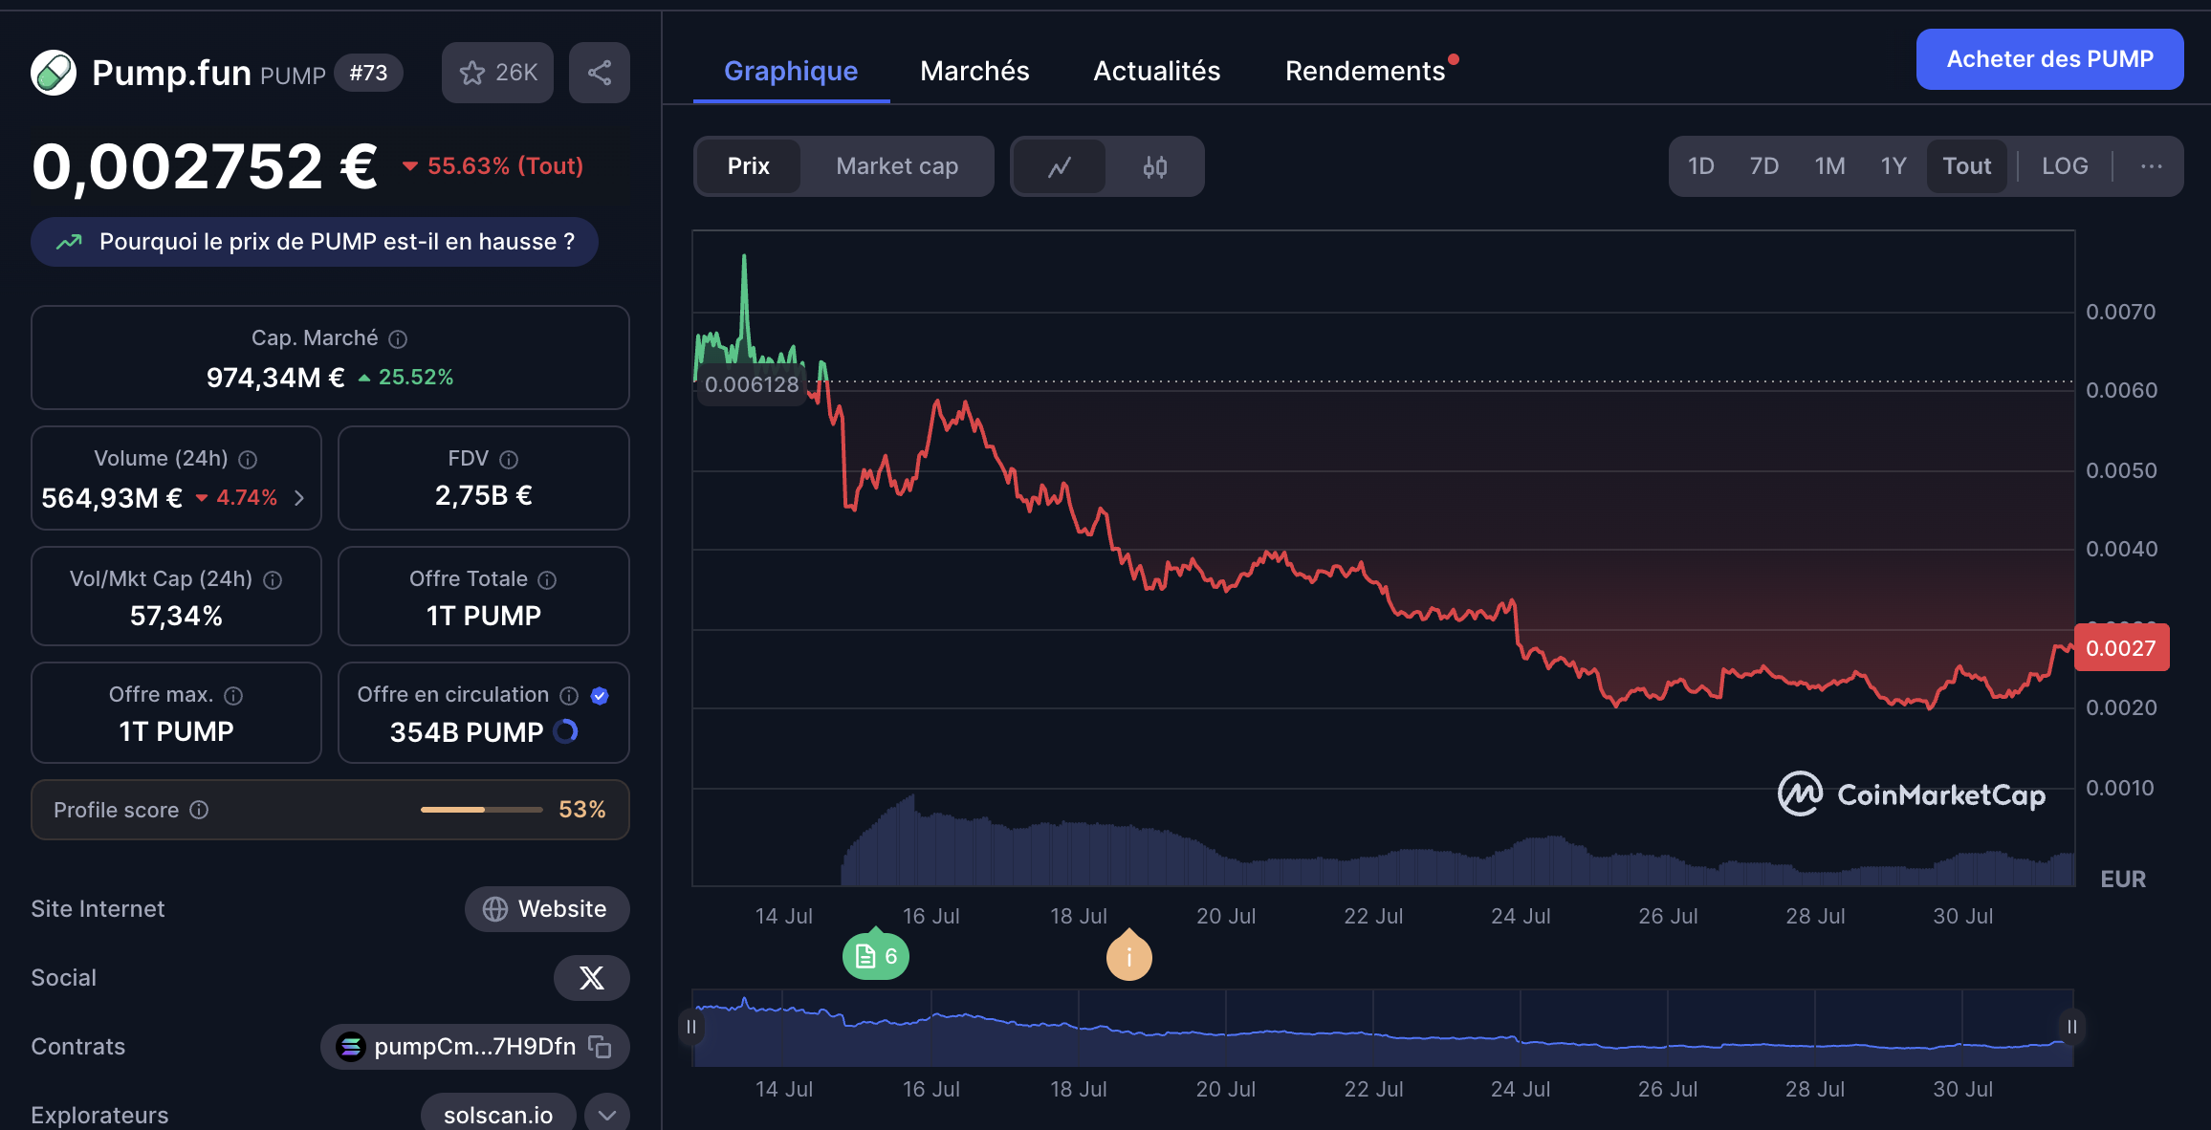Toggle chart to Market cap view
This screenshot has width=2211, height=1130.
coord(896,165)
